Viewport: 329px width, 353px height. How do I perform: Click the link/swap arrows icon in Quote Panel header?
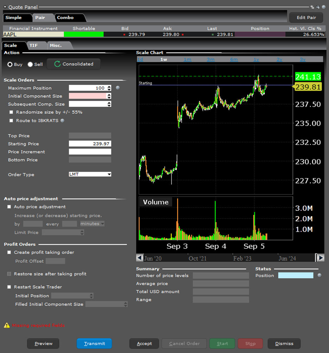pos(312,7)
